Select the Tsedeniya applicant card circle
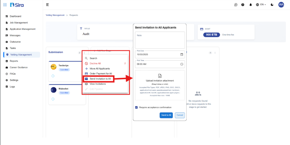Viewport: 290px width, 145px height. (x=53, y=76)
